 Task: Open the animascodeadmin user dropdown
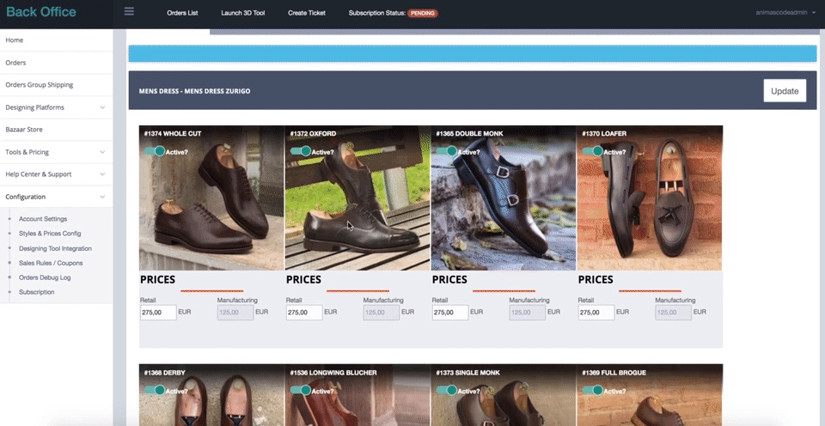785,13
